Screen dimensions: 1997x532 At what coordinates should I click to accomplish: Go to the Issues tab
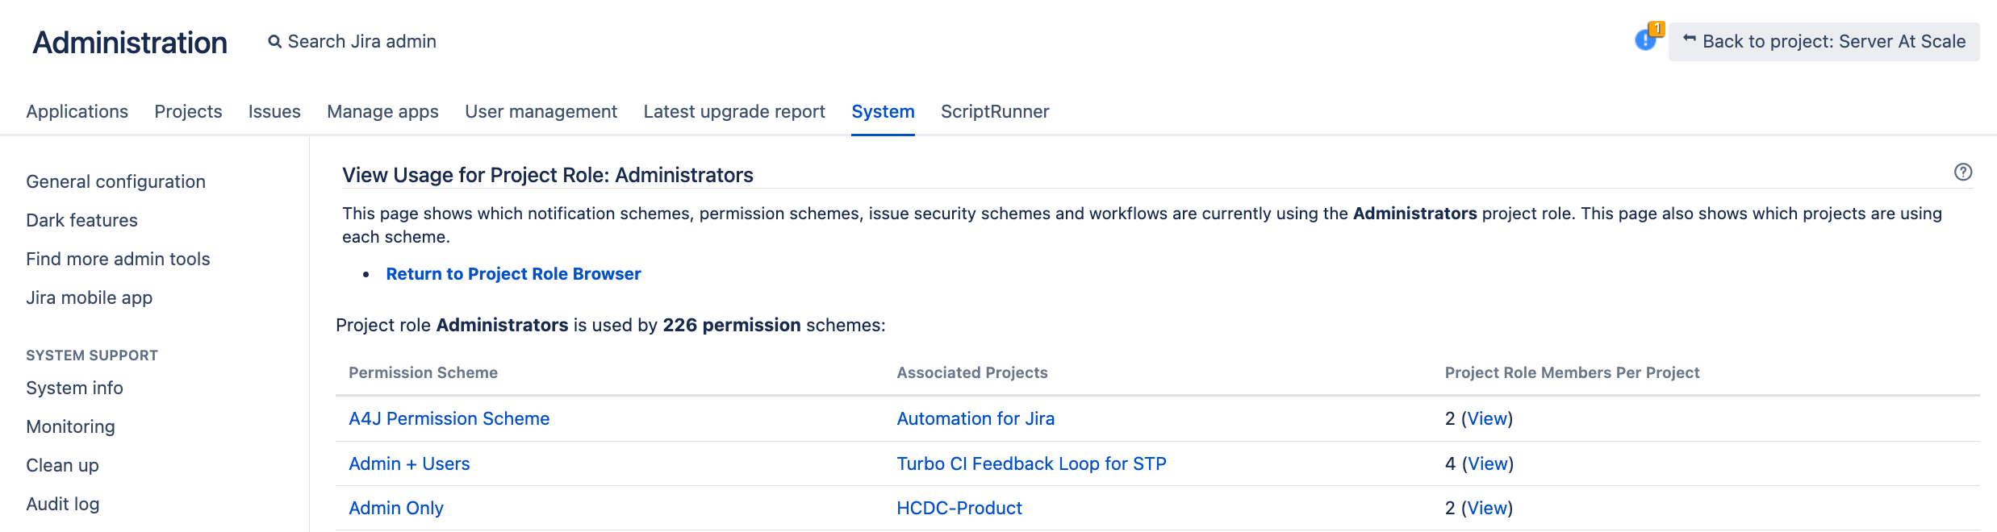[x=274, y=111]
